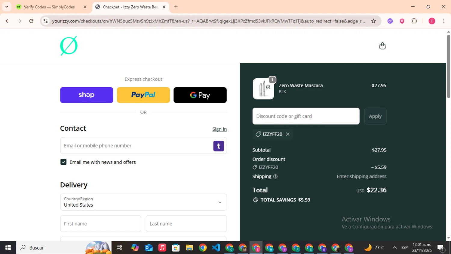Image resolution: width=451 pixels, height=254 pixels.
Task: Open the clock showing 12:01 a. m.
Action: coord(422,248)
